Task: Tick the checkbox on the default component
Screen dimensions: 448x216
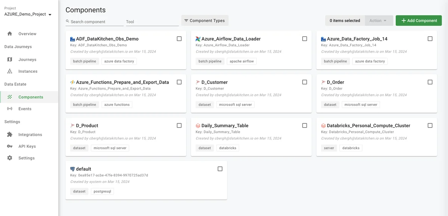Action: (x=220, y=169)
